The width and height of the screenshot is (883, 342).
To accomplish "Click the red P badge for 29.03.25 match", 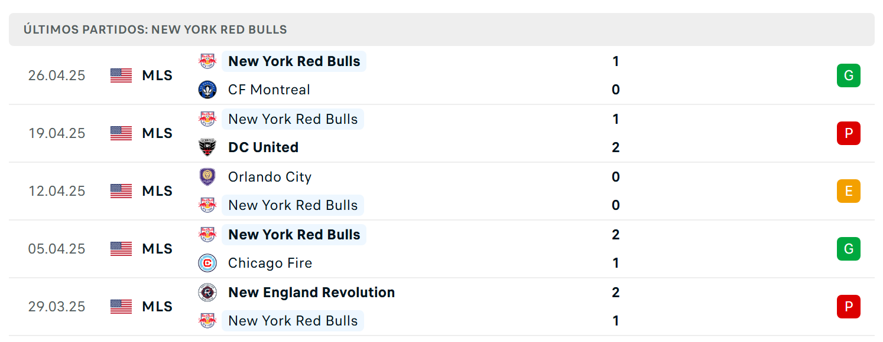I will tap(848, 307).
